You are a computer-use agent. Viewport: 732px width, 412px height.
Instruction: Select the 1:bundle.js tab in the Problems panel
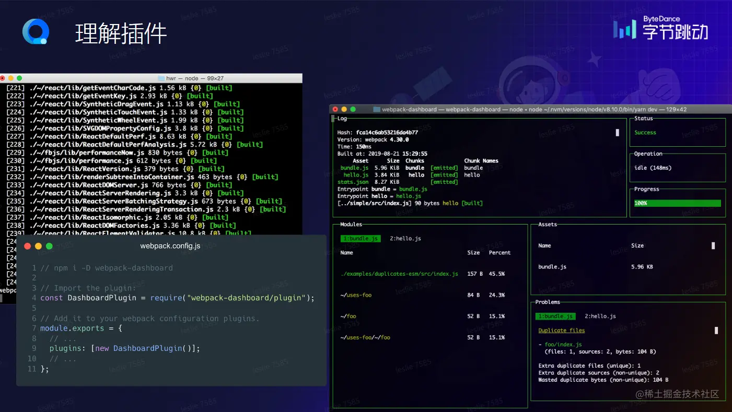click(555, 316)
